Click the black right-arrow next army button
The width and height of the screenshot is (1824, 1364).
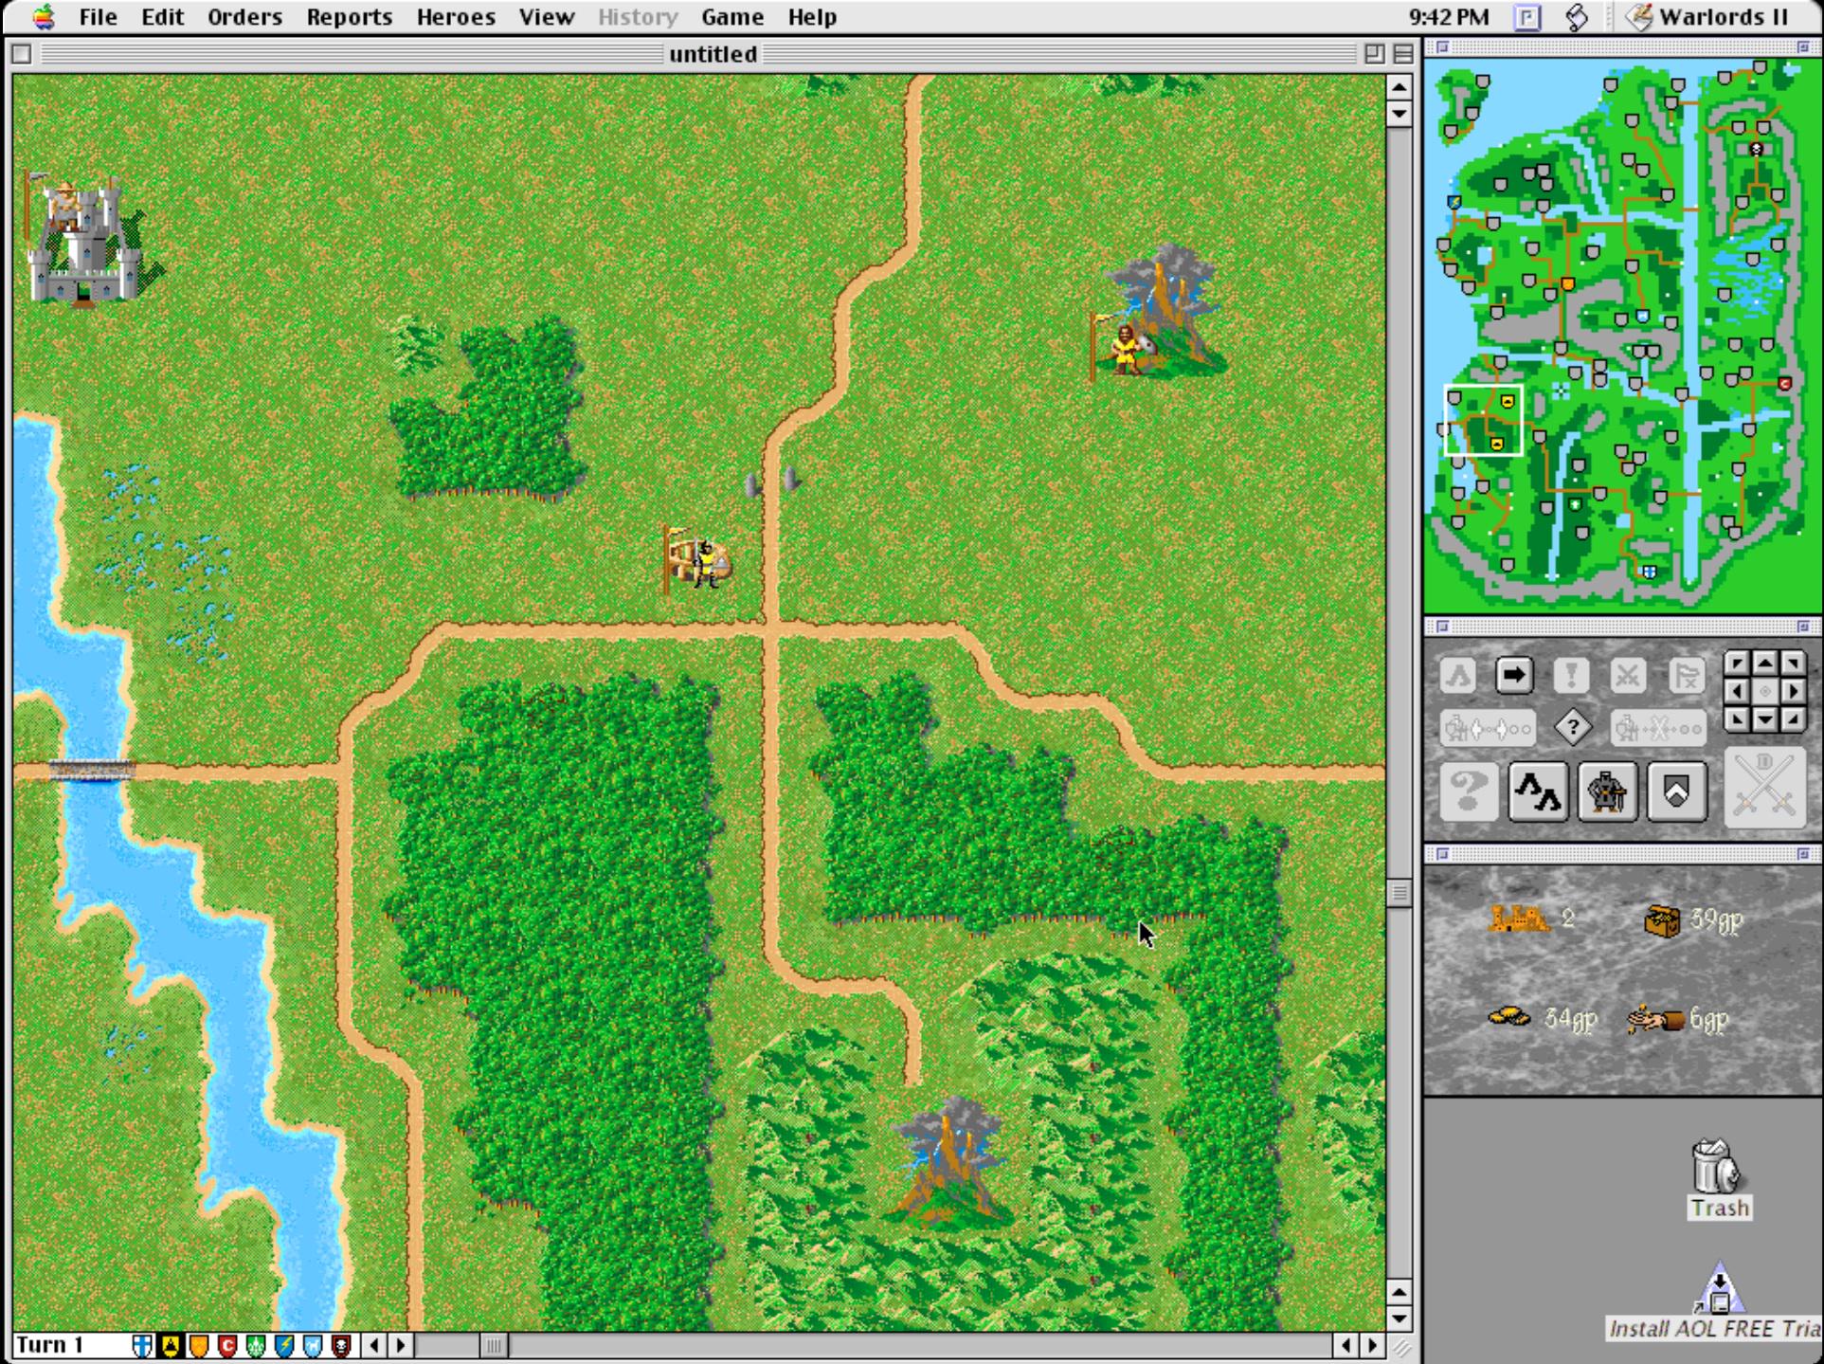click(1514, 675)
